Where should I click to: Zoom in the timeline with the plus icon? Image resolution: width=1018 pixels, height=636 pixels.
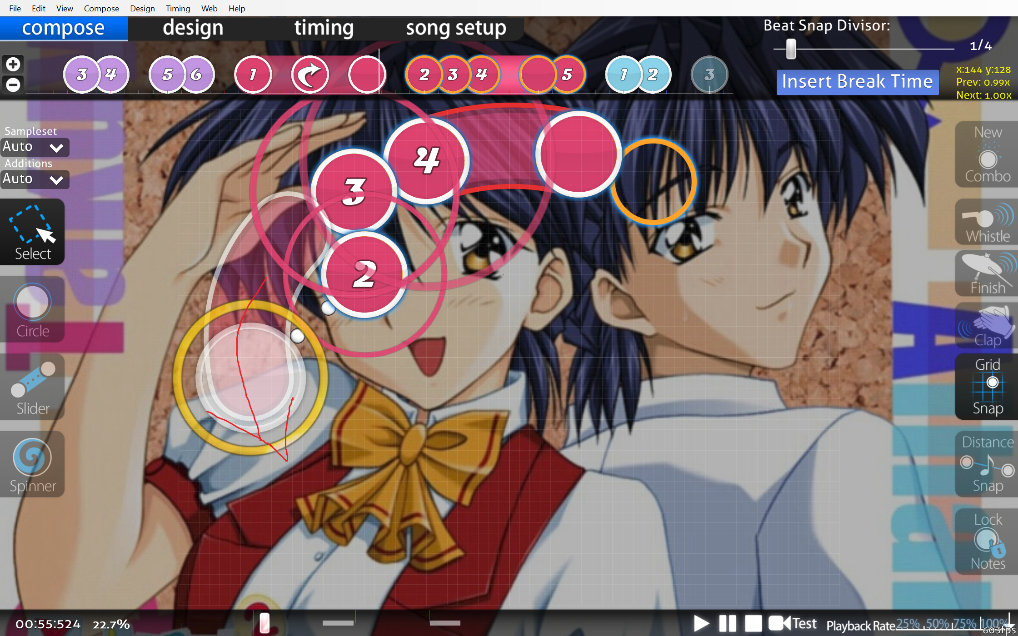tap(13, 64)
